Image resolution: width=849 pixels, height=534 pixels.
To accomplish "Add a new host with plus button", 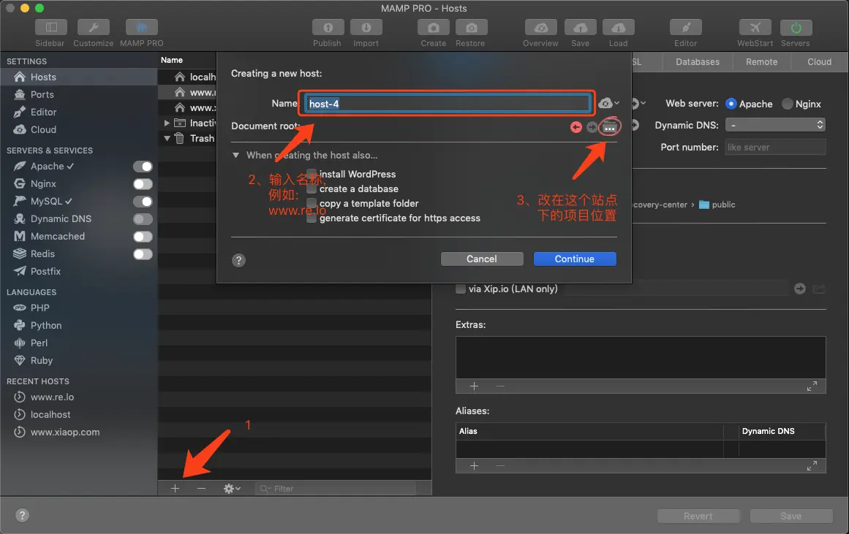I will pos(175,489).
